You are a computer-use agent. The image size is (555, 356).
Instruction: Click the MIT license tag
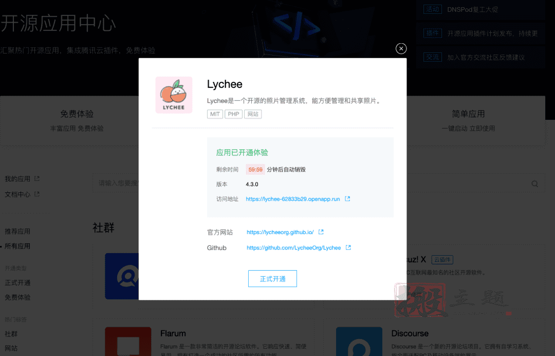point(215,114)
